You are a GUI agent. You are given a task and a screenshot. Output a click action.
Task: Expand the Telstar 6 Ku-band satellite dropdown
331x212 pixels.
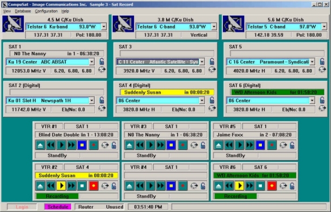point(104,26)
